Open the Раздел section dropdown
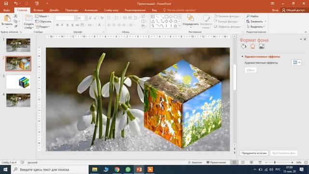Screen dimensions: 309x174 42,27
